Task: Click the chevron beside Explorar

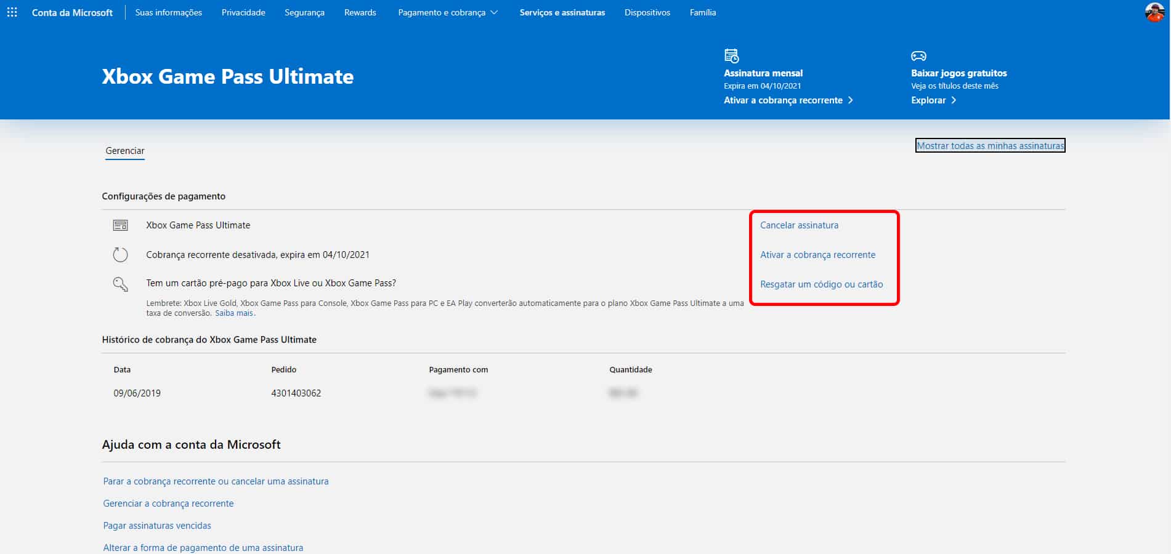Action: (x=954, y=100)
